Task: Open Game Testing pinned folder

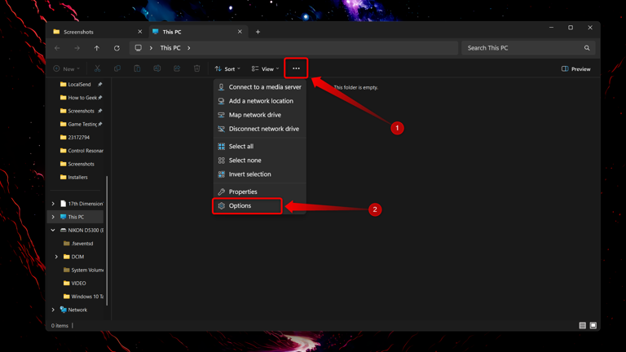Action: click(77, 124)
